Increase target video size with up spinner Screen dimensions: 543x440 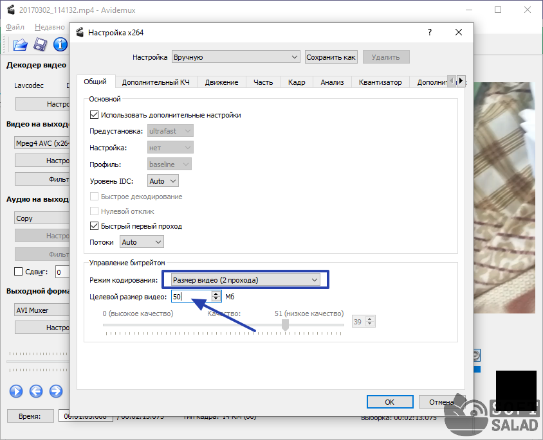[216, 294]
